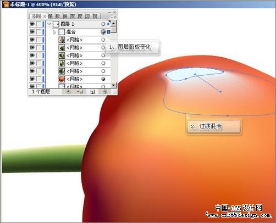Click Create New Sublayer icon in panel footer
The height and width of the screenshot is (223, 276).
pos(80,92)
